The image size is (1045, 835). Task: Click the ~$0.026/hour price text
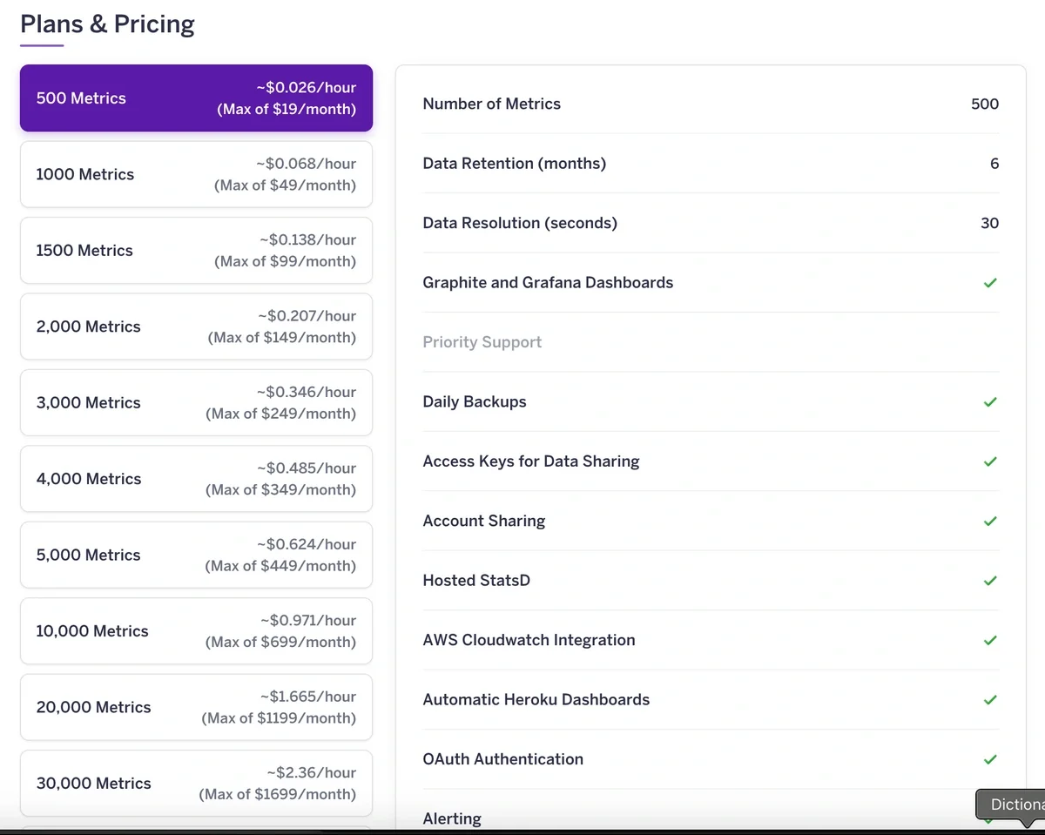coord(306,87)
